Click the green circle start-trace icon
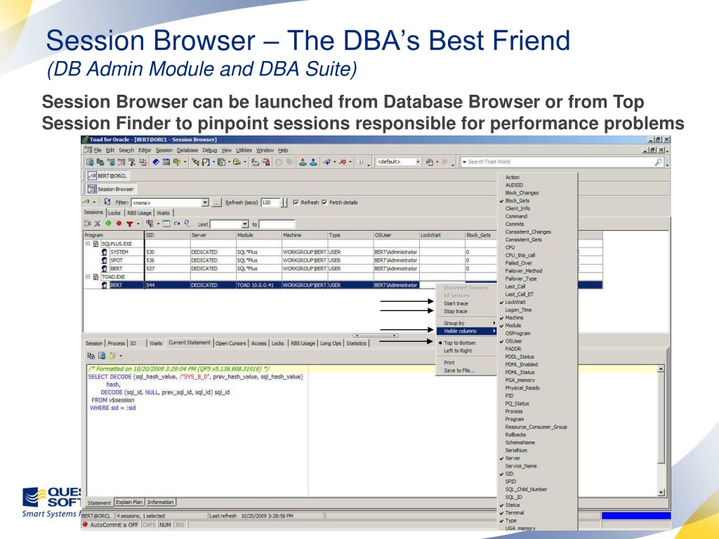Viewport: 719px width, 539px height. click(x=108, y=224)
